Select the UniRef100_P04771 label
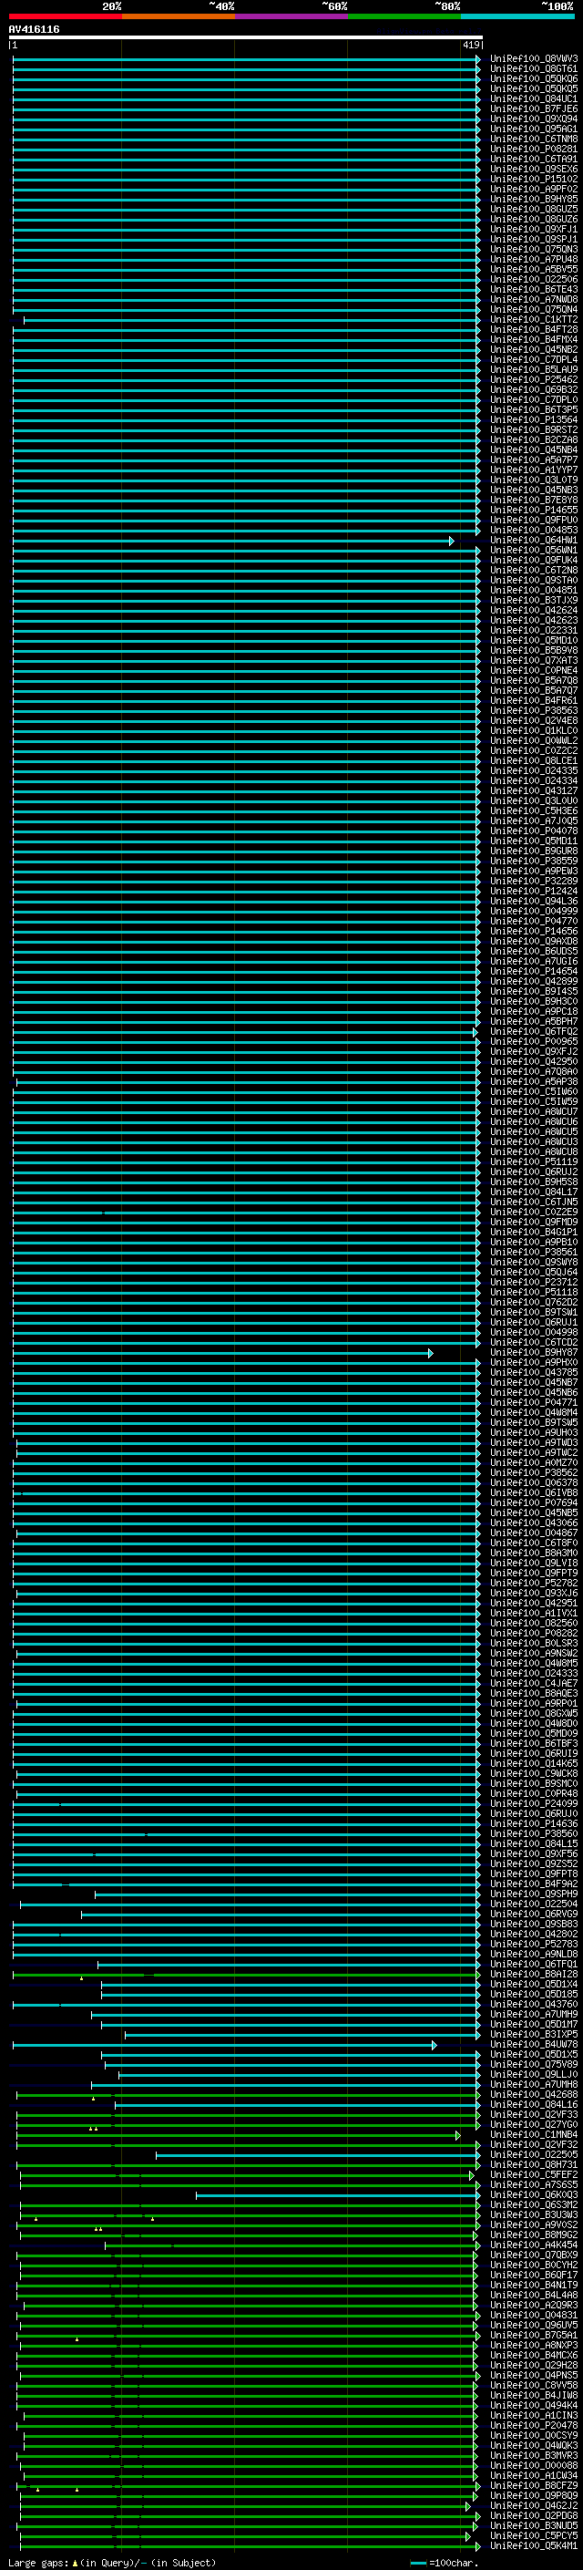 click(534, 1403)
